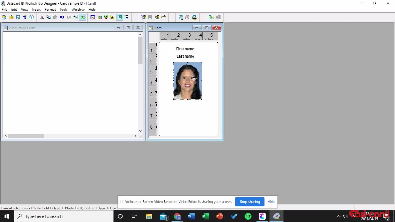Open the Windows Start menu
395x222 pixels.
(x=7, y=216)
